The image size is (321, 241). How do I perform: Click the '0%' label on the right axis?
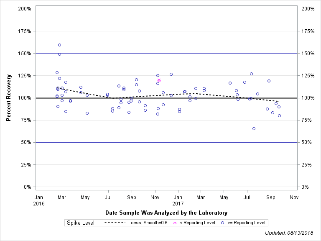tap(305, 187)
